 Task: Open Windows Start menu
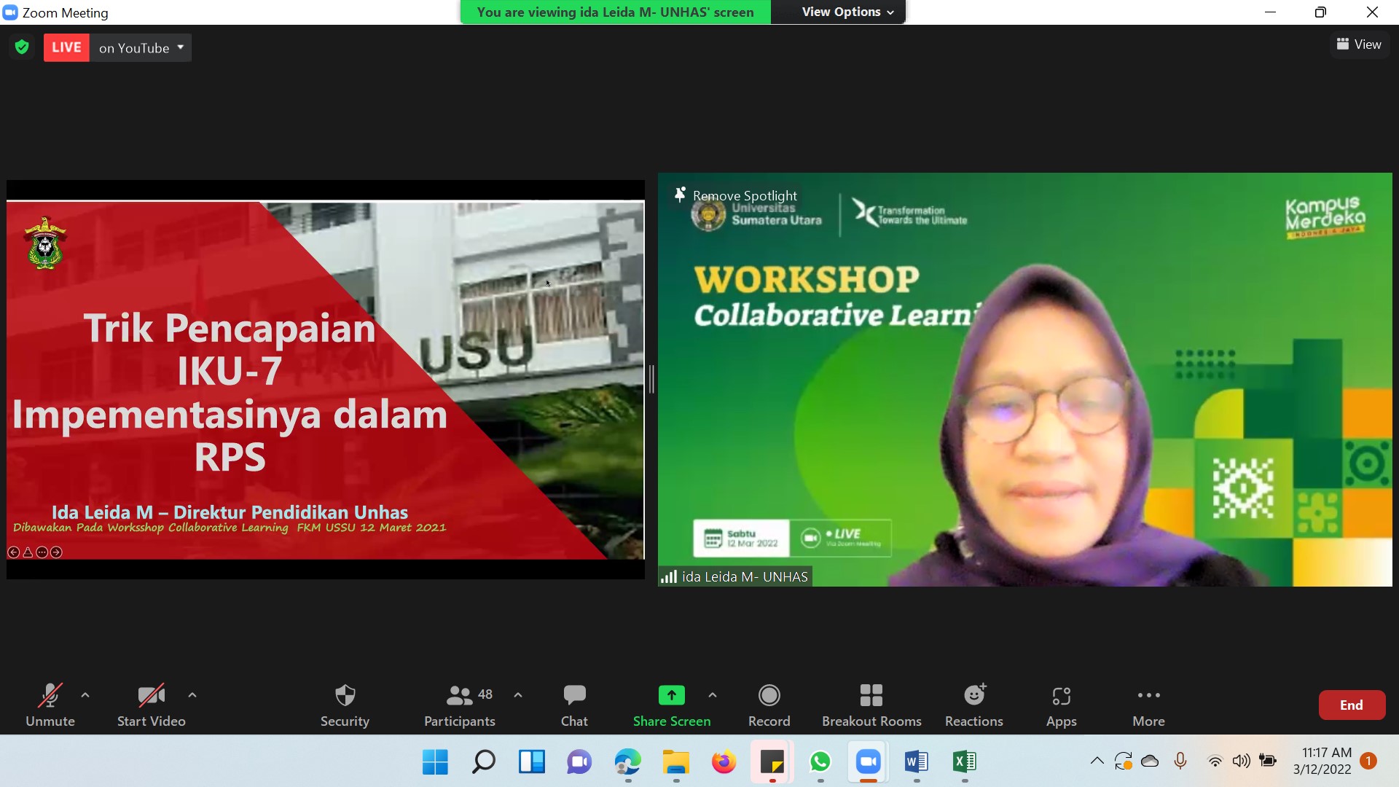(x=435, y=762)
